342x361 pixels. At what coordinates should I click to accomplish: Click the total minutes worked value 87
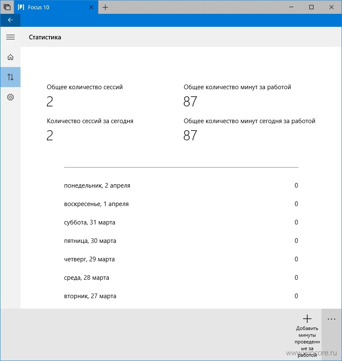click(190, 101)
